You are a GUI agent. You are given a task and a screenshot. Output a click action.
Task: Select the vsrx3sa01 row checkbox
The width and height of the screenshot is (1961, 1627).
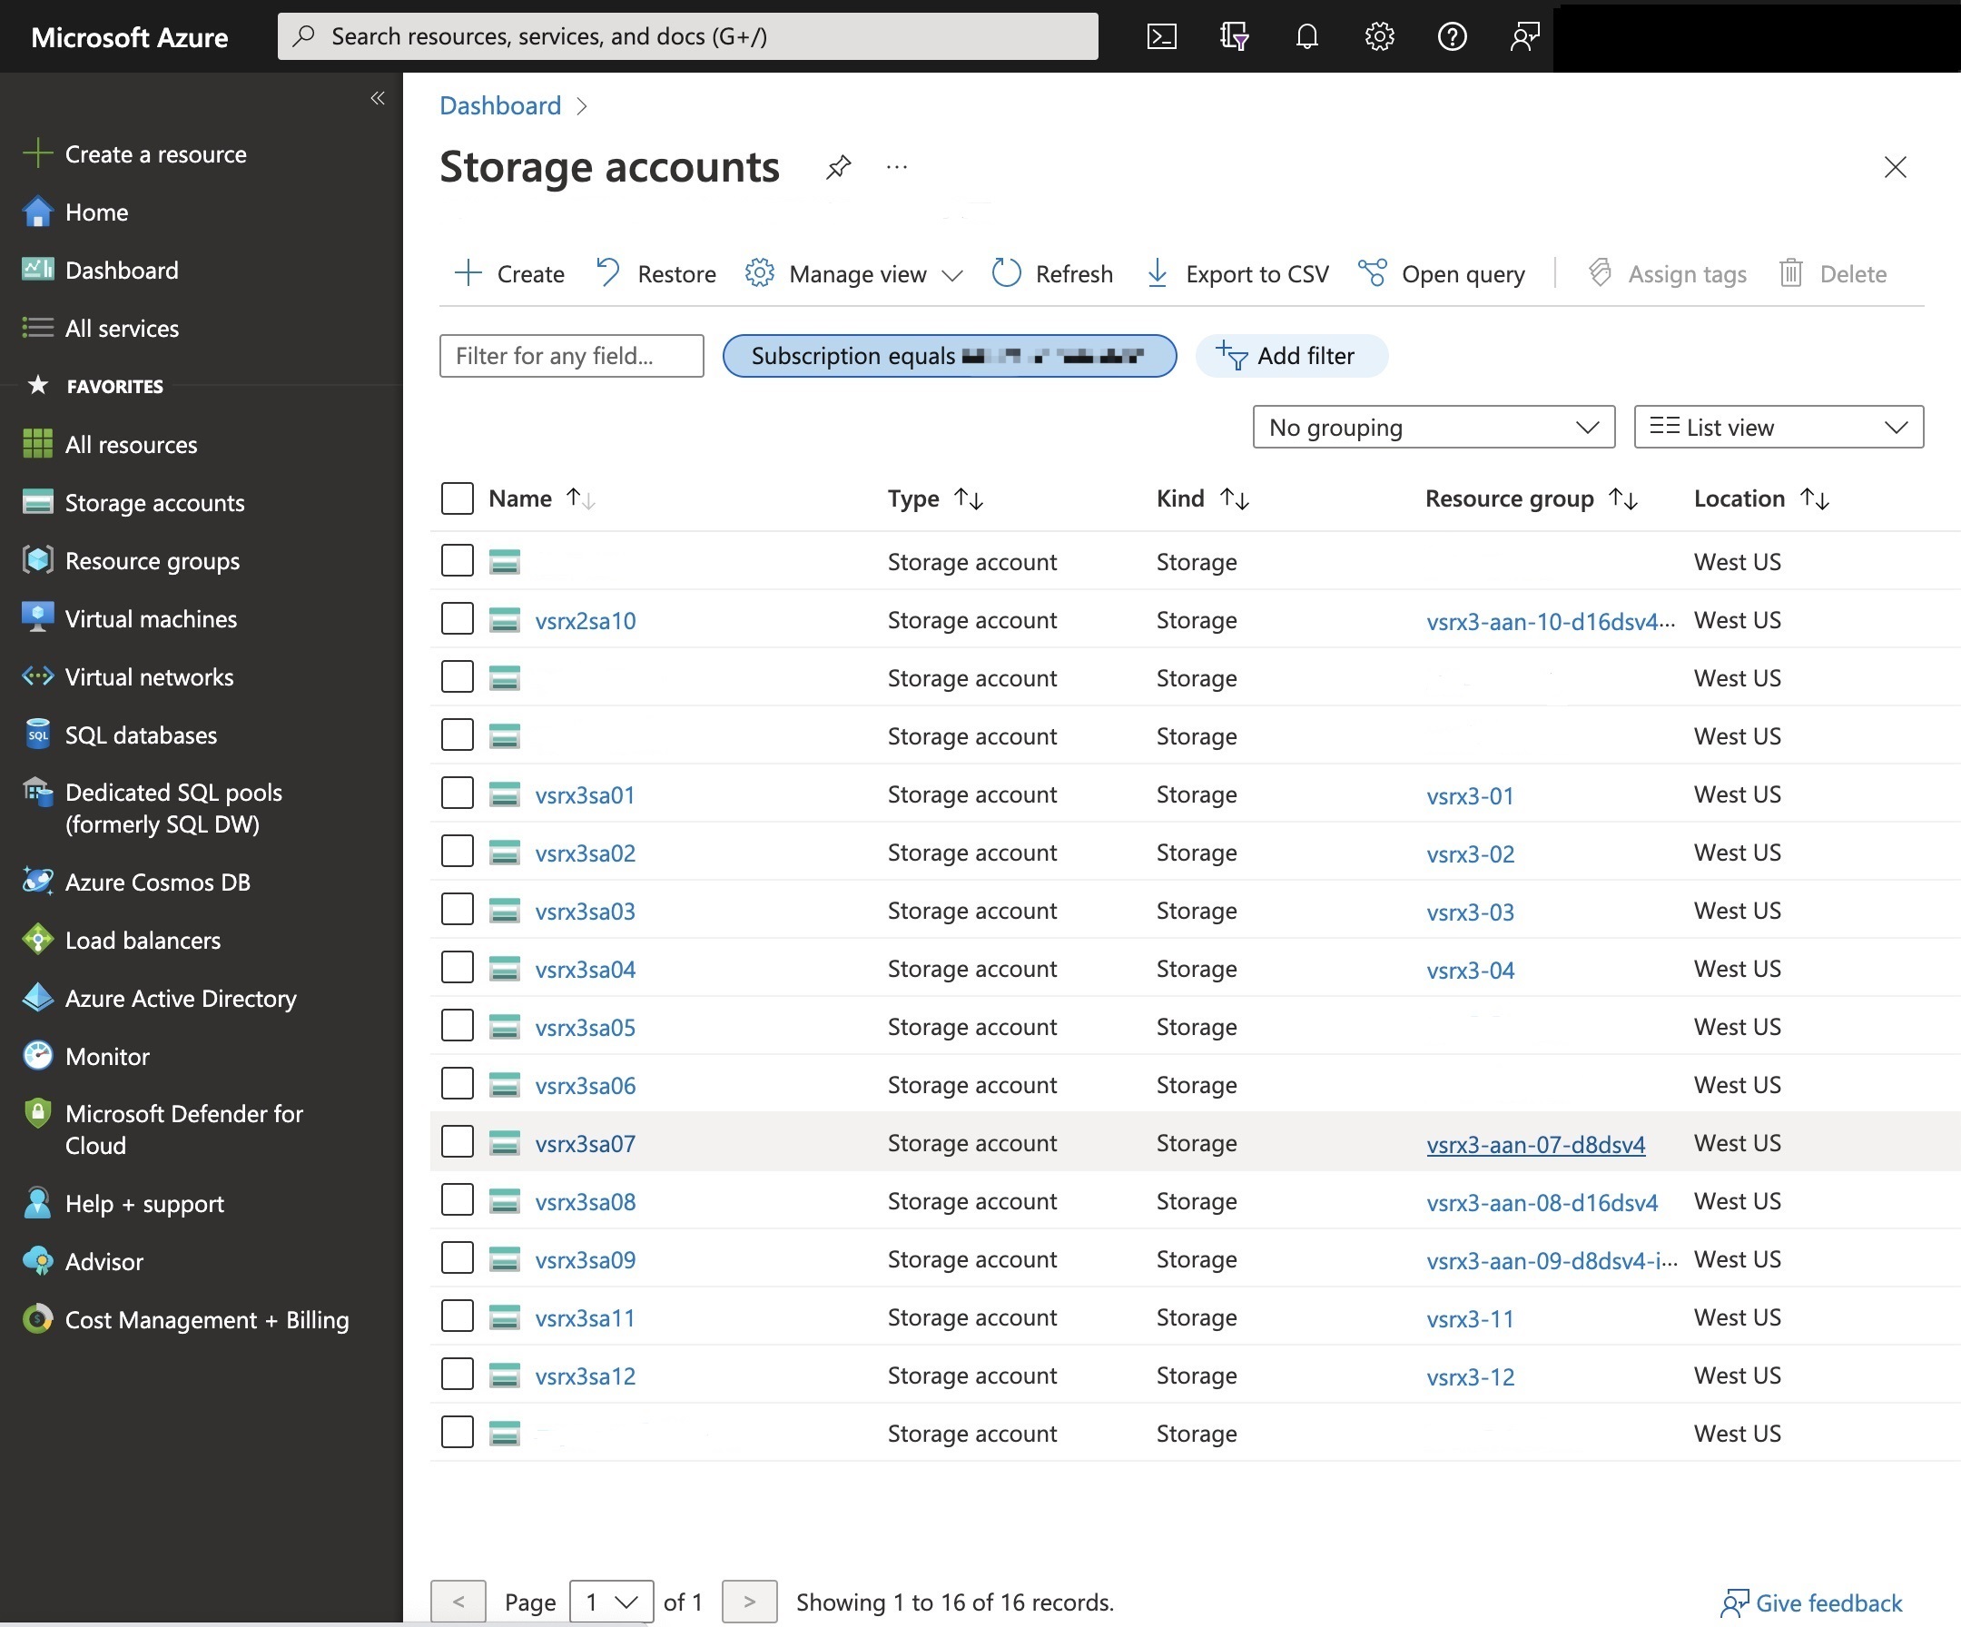(457, 794)
